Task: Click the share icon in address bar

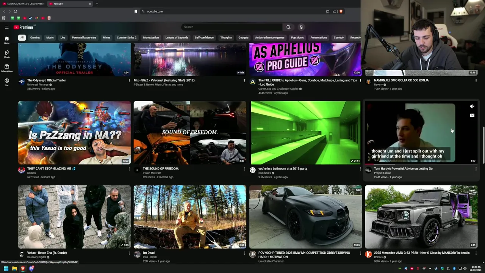Action: tap(334, 11)
